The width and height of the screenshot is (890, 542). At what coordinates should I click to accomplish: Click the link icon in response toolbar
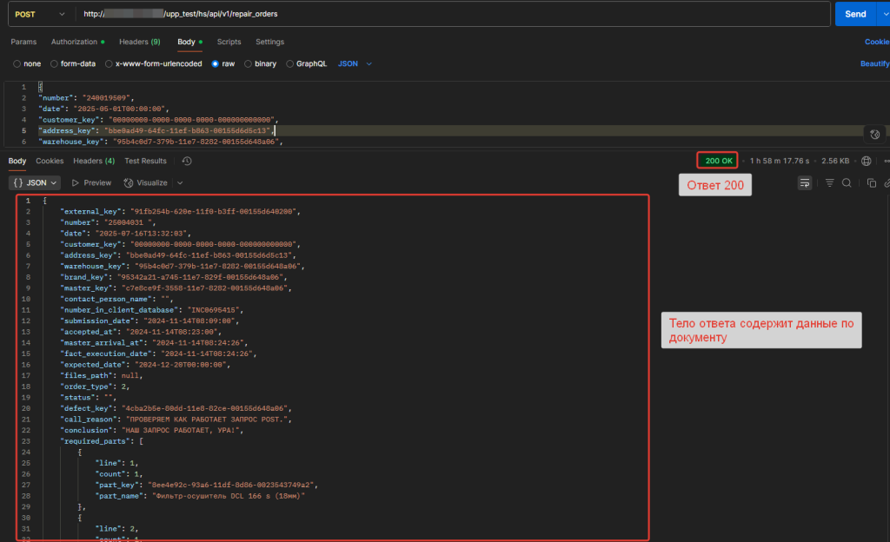click(886, 183)
